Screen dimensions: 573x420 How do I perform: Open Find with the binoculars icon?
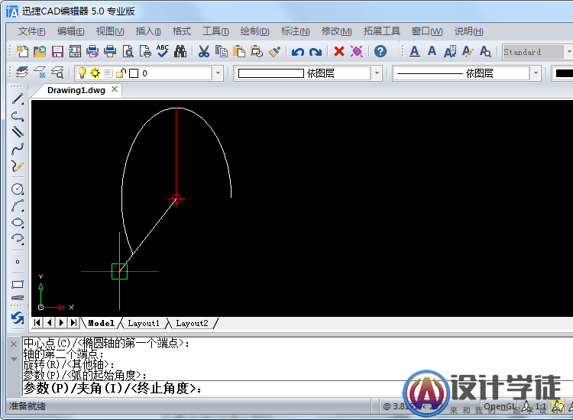tap(180, 51)
